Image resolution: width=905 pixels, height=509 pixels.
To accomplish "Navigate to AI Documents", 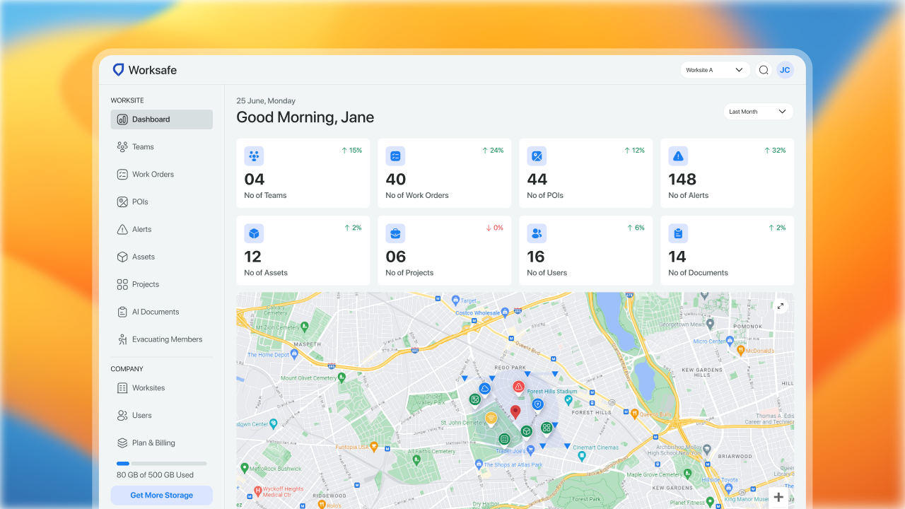I will point(154,311).
